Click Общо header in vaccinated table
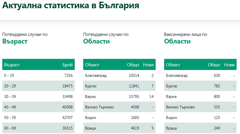This screenshot has width=240, height=134. pyautogui.click(x=214, y=65)
